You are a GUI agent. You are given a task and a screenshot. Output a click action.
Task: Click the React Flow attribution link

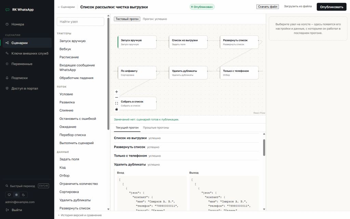click(259, 113)
